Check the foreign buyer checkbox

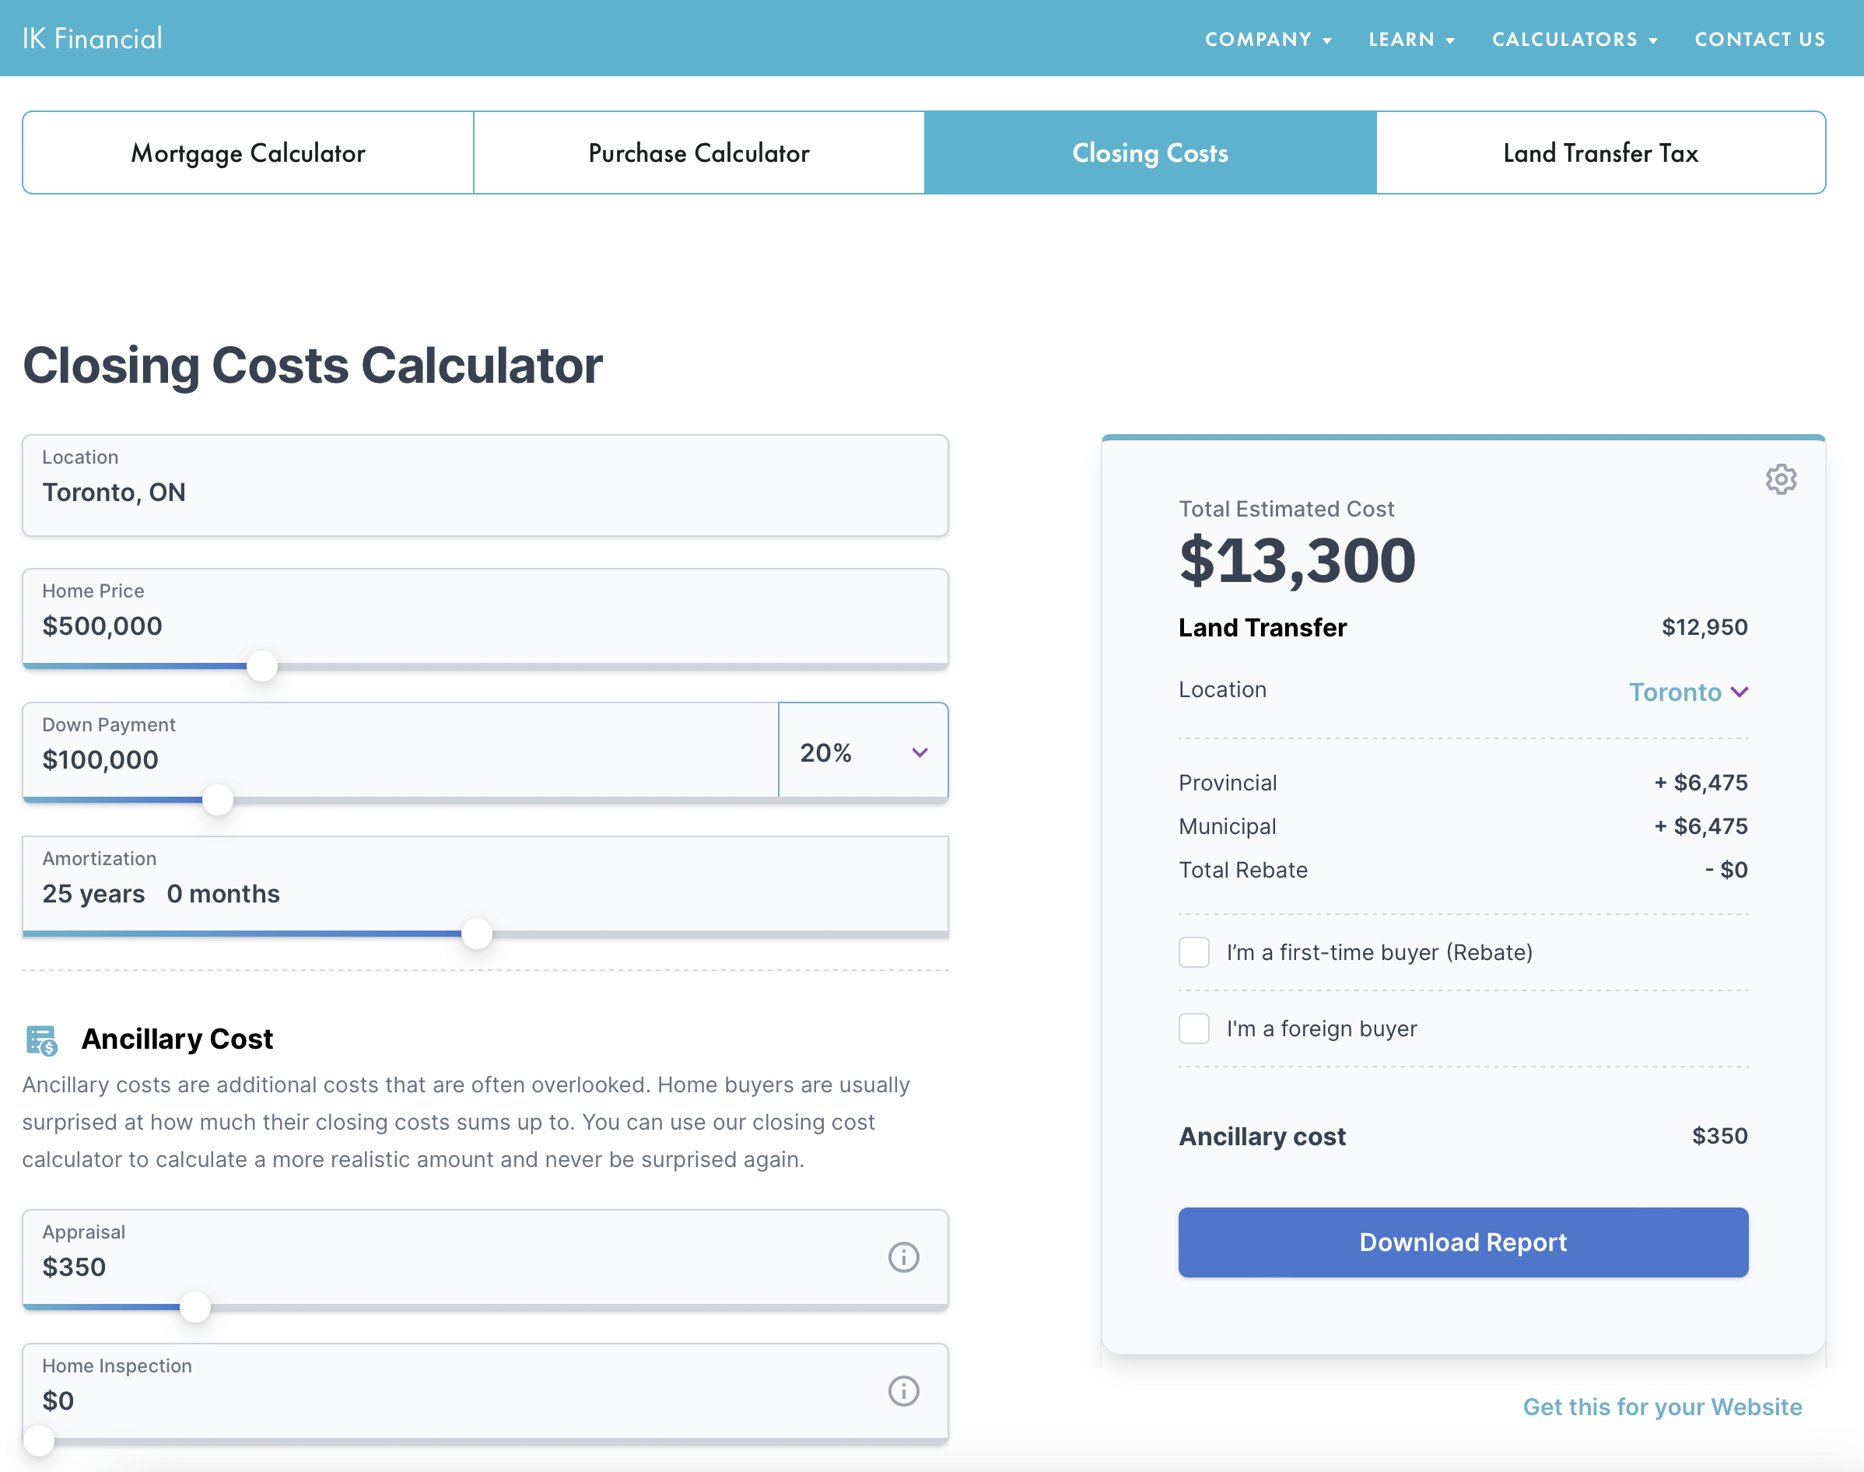point(1193,1029)
